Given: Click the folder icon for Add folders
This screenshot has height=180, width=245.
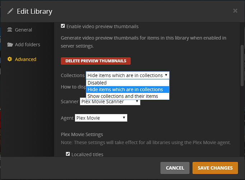Looking at the screenshot, I should pos(10,45).
